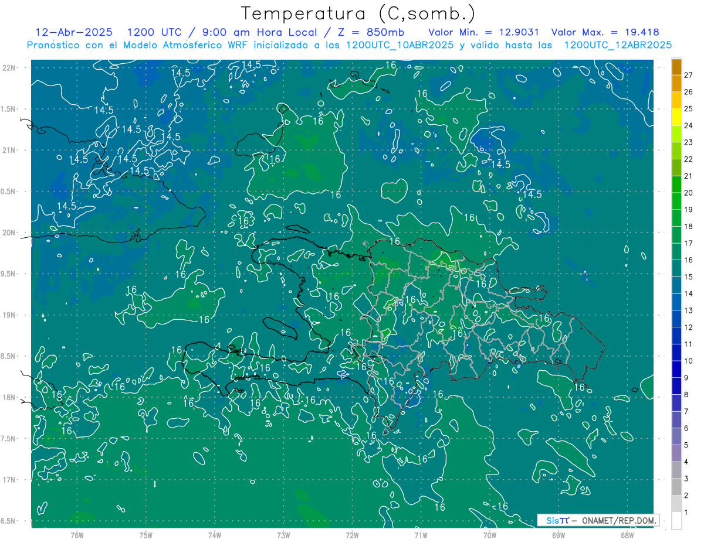Click the "74W" longitude axis label
This screenshot has height=543, width=704.
[214, 535]
